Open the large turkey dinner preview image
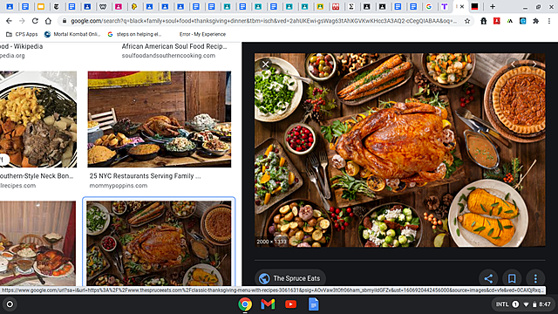This screenshot has width=558, height=314. pos(399,150)
